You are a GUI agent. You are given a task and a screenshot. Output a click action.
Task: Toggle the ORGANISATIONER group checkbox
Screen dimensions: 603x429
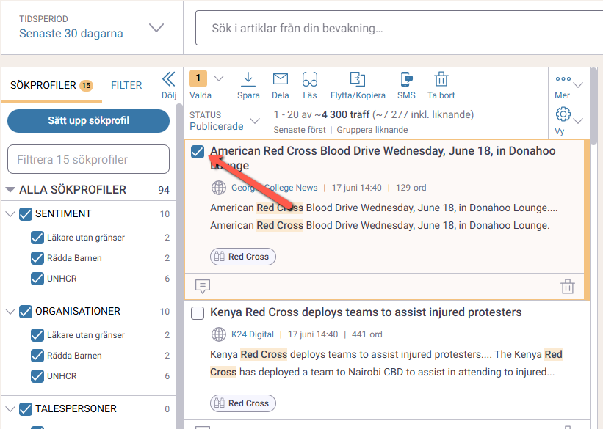coord(26,312)
